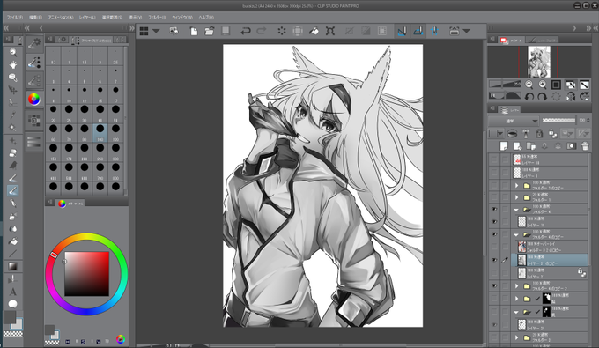Click the Fill paint bucket icon in the command bar
Viewport: 599px width, 348px height.
pos(314,31)
